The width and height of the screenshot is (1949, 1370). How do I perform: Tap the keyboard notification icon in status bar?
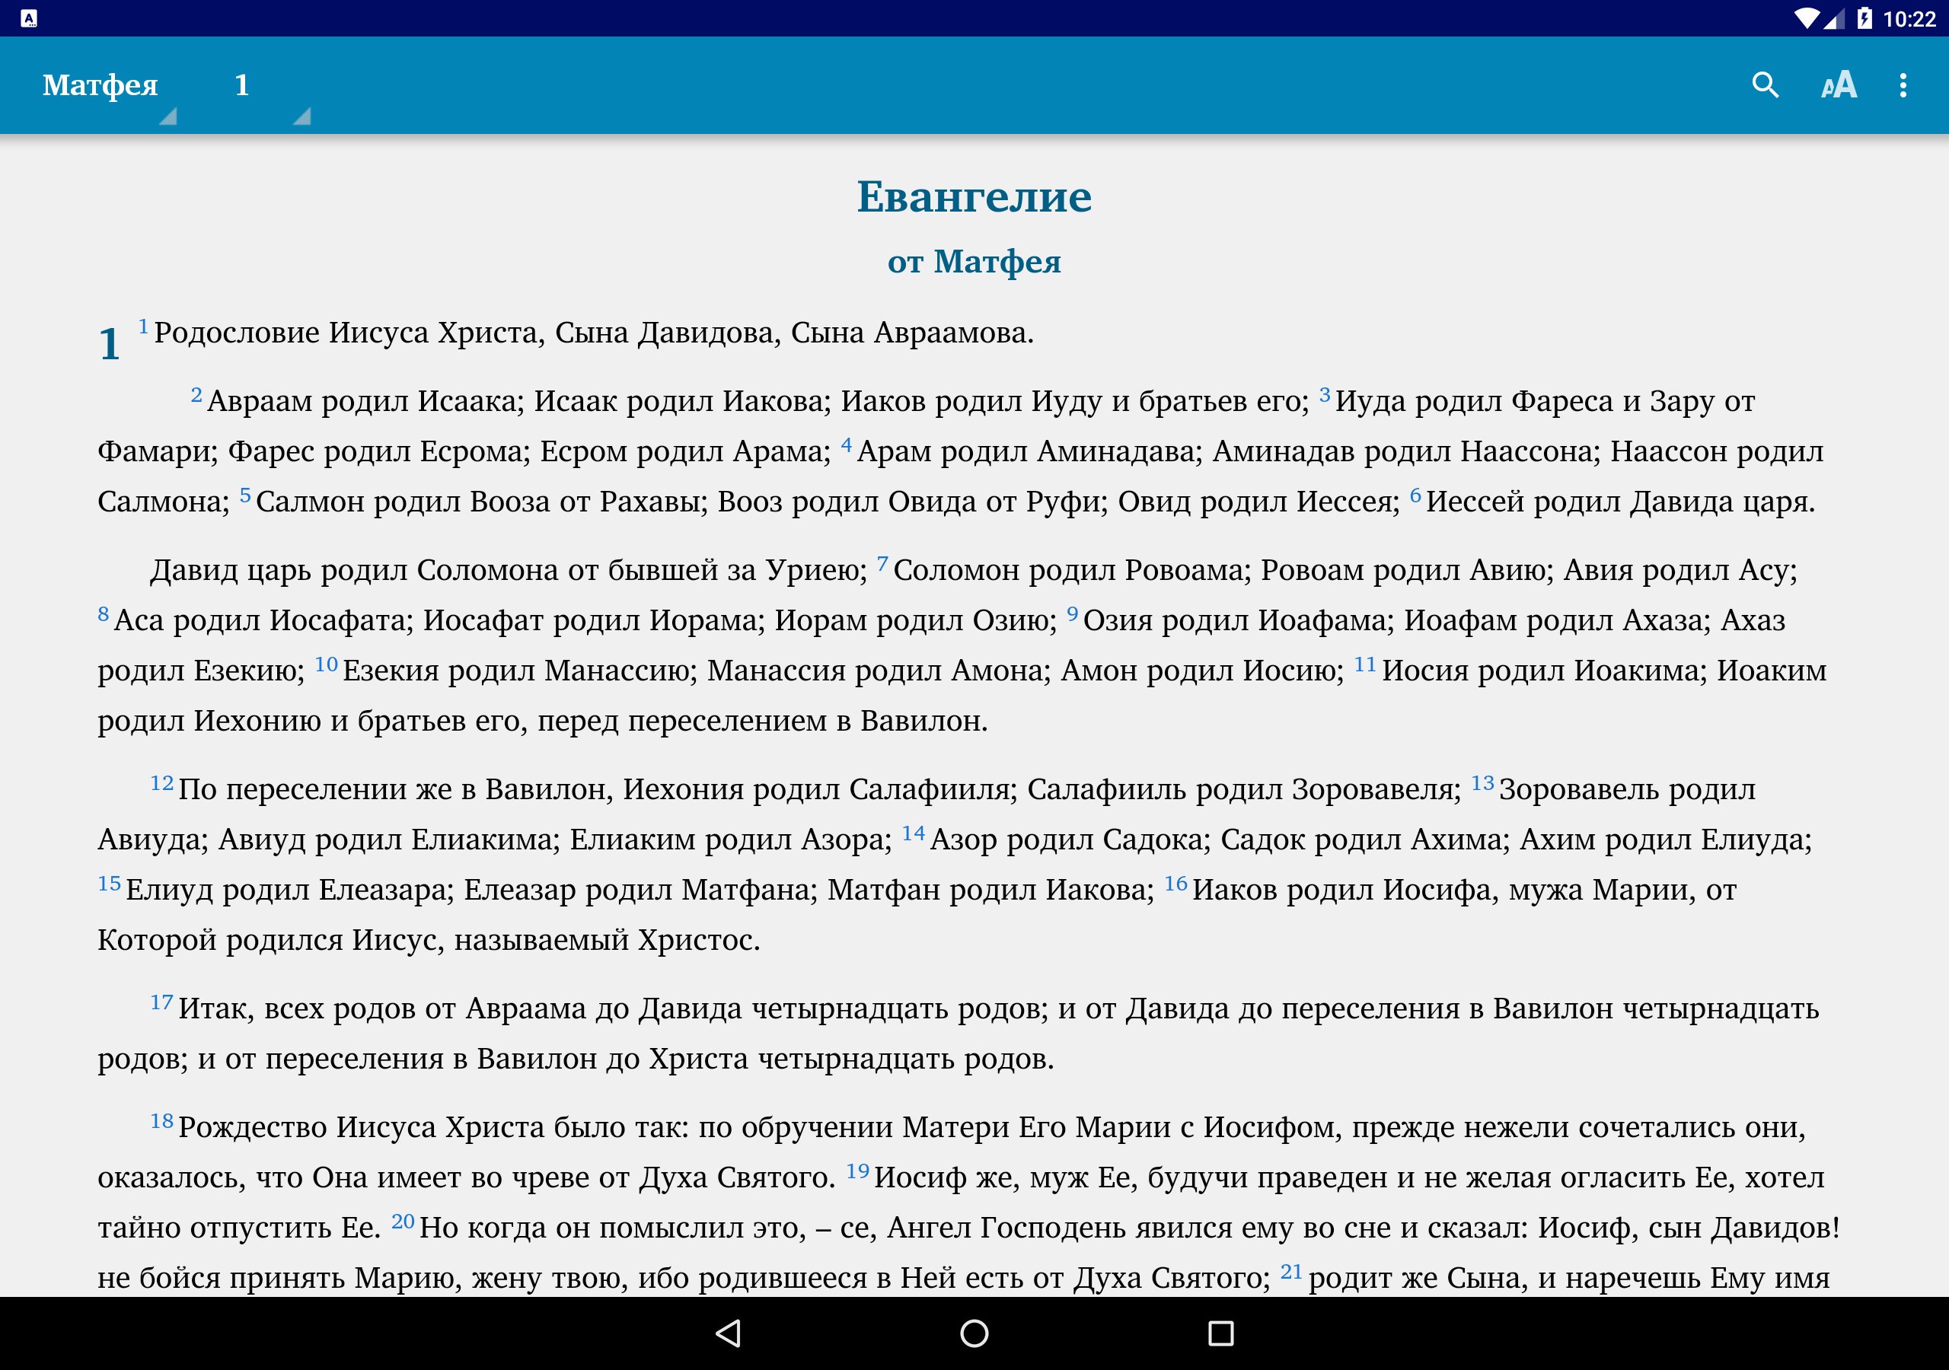pyautogui.click(x=29, y=18)
